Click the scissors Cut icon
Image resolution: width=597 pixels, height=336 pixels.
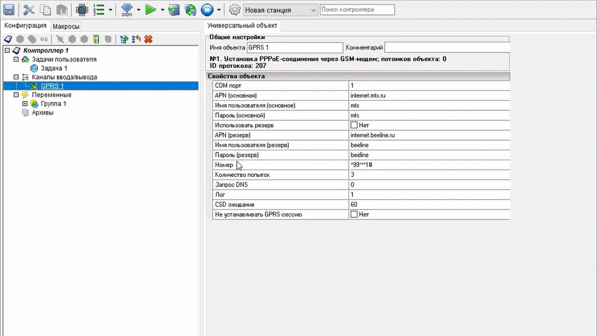click(29, 9)
